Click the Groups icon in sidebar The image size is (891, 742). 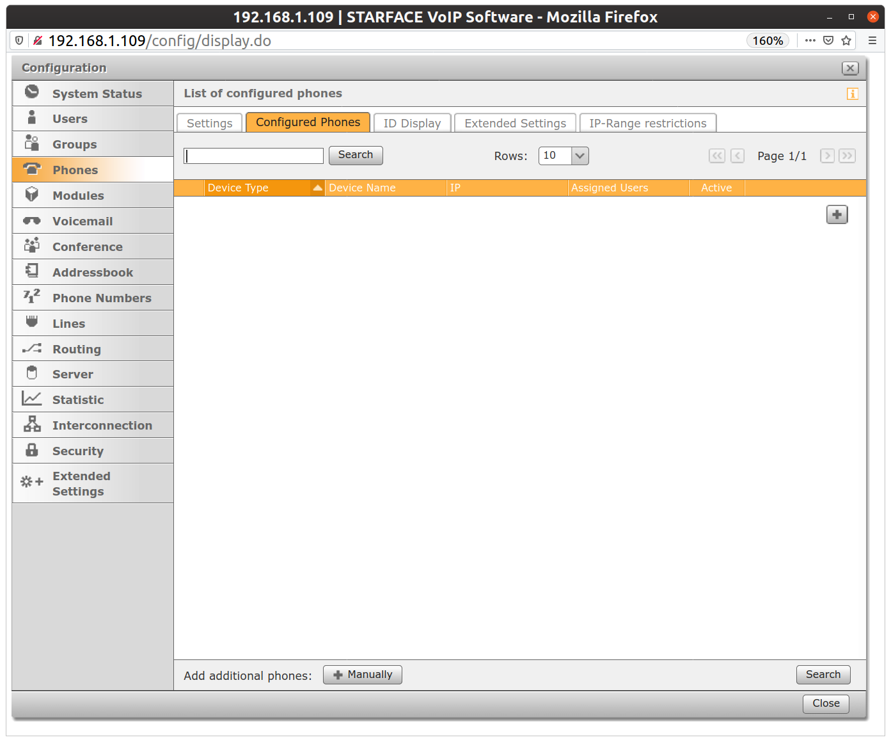pyautogui.click(x=32, y=143)
